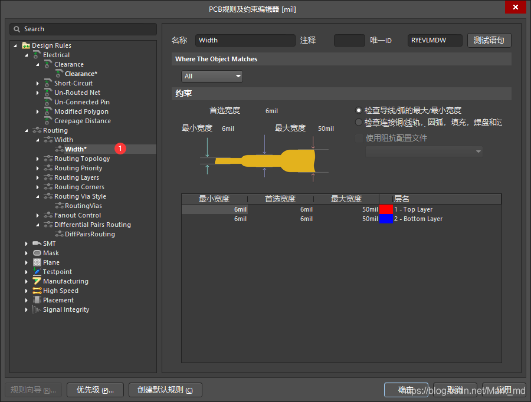Select the 检查连接铜 radio option

358,122
